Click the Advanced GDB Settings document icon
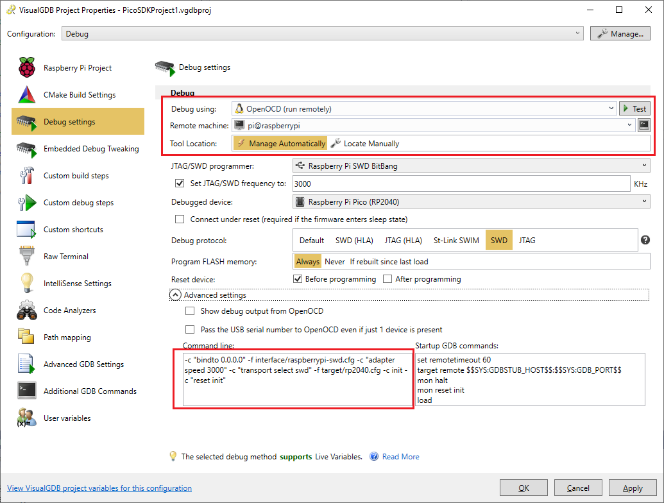664x503 pixels. coord(26,364)
